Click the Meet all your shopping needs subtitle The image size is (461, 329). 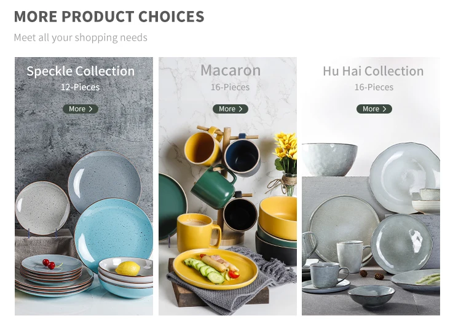click(81, 37)
